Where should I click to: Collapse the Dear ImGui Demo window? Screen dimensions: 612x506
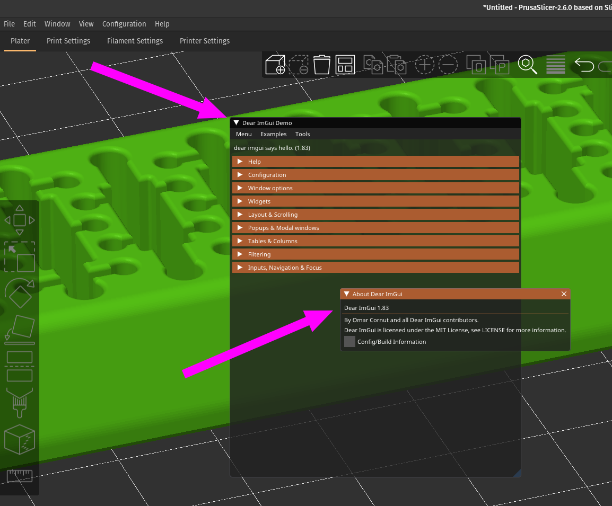235,122
